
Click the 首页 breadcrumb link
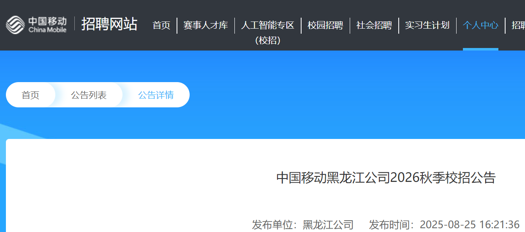tap(30, 95)
